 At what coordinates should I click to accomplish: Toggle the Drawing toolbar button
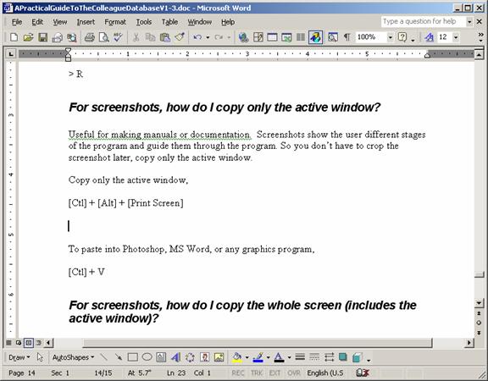[x=315, y=37]
